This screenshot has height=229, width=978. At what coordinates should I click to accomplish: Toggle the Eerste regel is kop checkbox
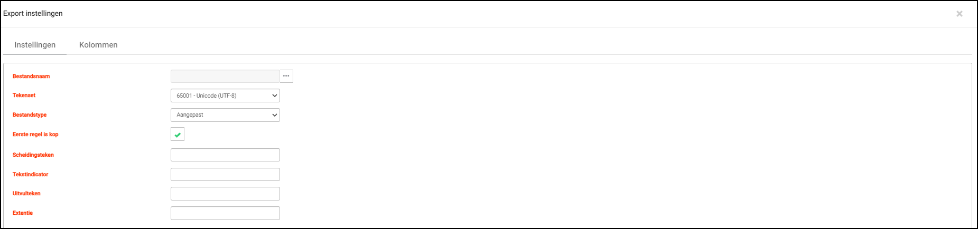click(x=178, y=135)
